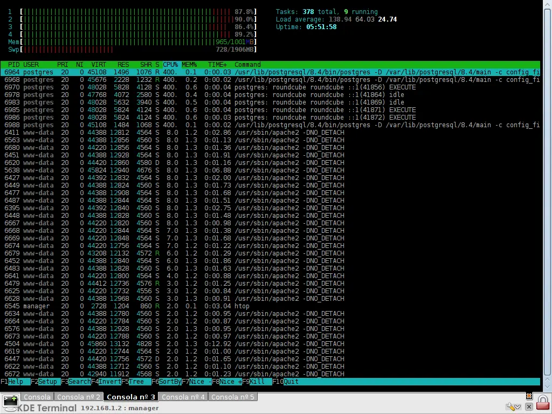Sort by SHR column header
This screenshot has width=552, height=414.
coord(146,65)
